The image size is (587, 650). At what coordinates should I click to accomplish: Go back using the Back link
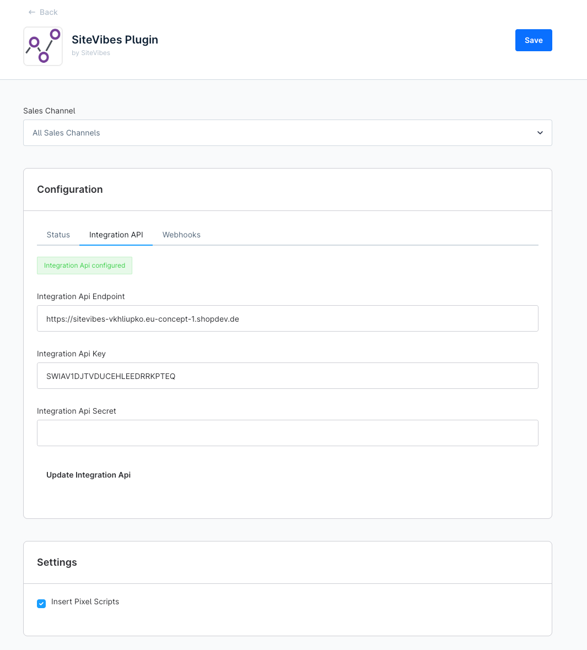(43, 13)
